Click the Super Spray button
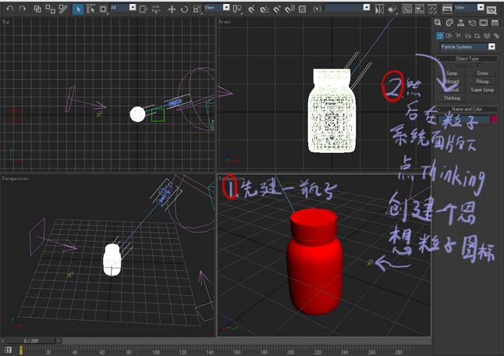The width and height of the screenshot is (504, 356). 482,90
